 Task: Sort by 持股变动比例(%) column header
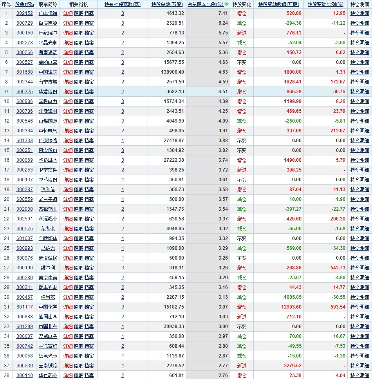tap(325, 4)
